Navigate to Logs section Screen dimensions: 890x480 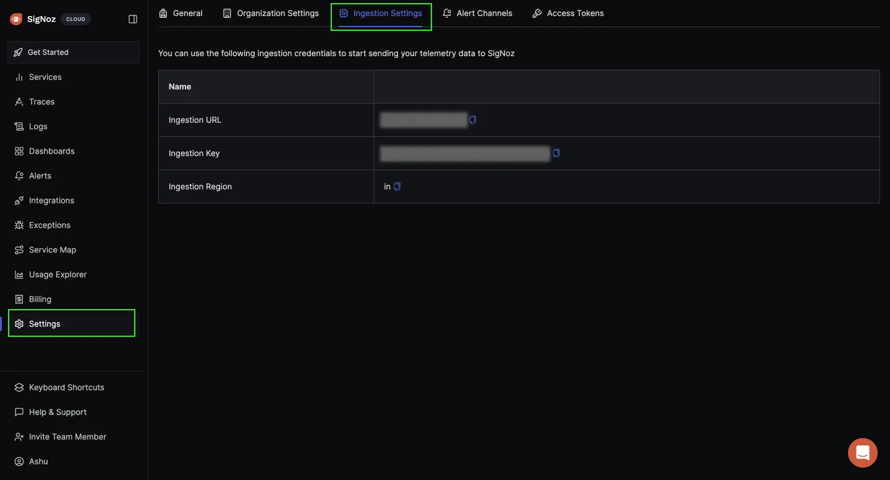click(x=38, y=126)
